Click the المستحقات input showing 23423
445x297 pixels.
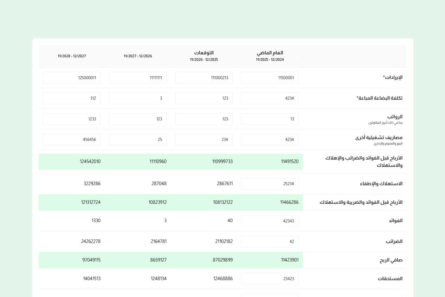[x=270, y=279]
